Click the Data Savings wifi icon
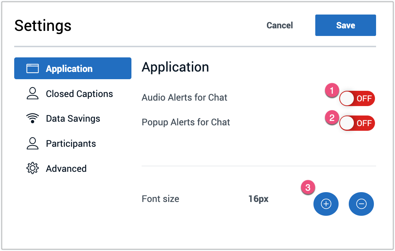 click(33, 118)
